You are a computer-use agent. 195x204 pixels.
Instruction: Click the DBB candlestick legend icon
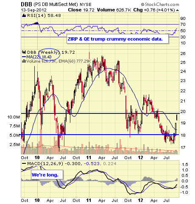click(24, 52)
